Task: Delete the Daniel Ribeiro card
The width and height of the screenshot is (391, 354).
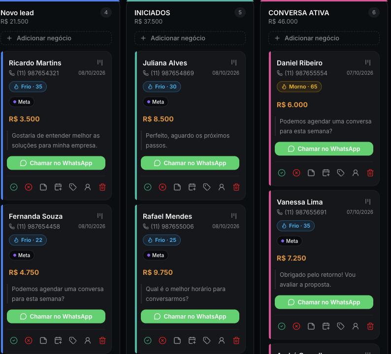Action: [370, 173]
